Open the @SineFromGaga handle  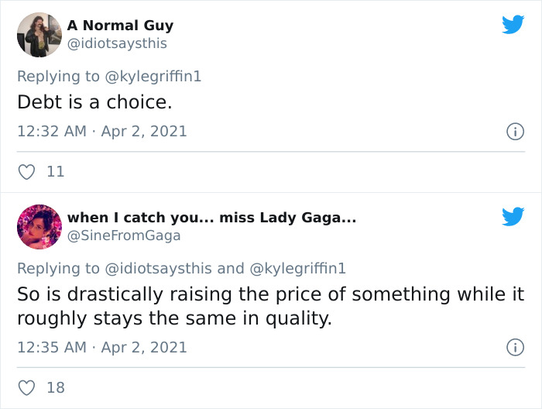pos(124,236)
